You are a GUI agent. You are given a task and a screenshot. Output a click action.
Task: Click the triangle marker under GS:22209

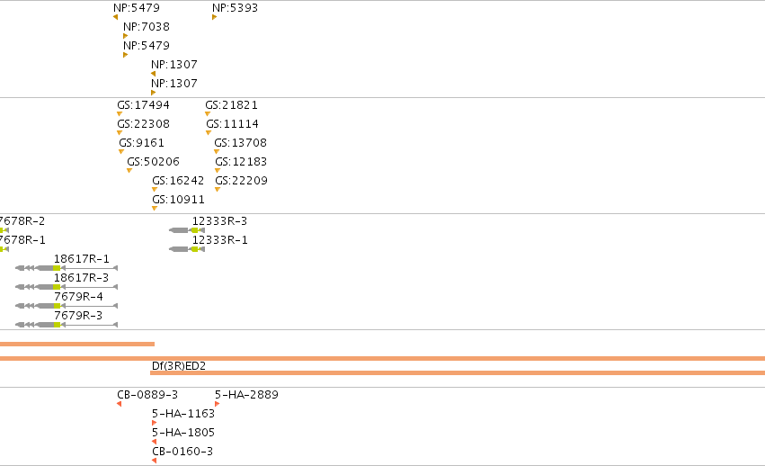click(218, 190)
